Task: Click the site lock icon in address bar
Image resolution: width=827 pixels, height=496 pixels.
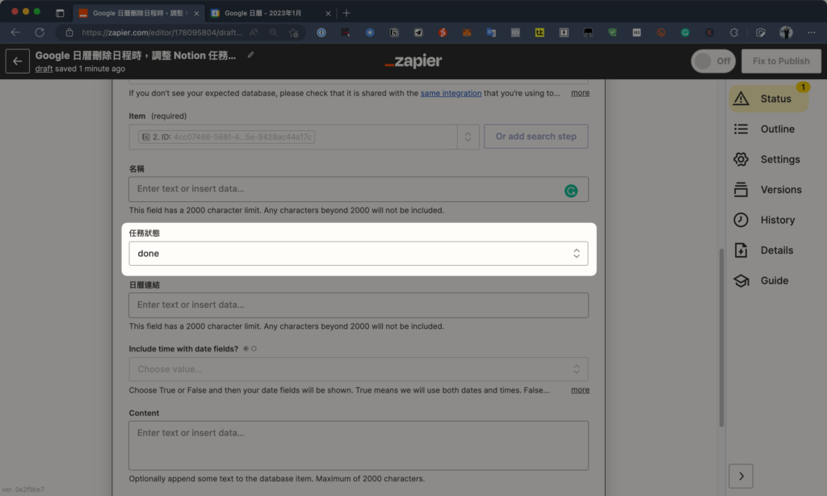Action: 69,32
